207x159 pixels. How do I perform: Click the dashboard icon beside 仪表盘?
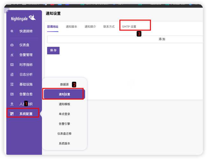pyautogui.click(x=12, y=45)
